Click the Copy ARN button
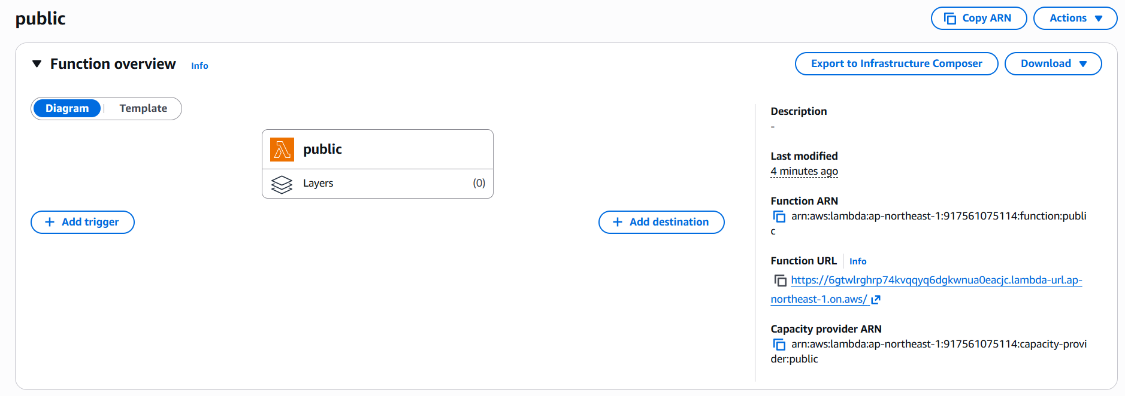This screenshot has height=396, width=1125. tap(978, 18)
